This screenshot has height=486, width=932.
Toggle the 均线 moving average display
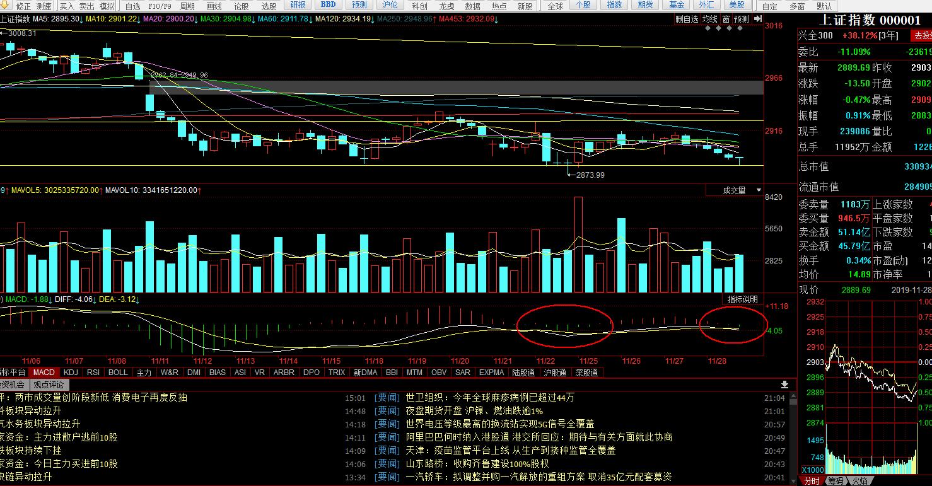(710, 19)
